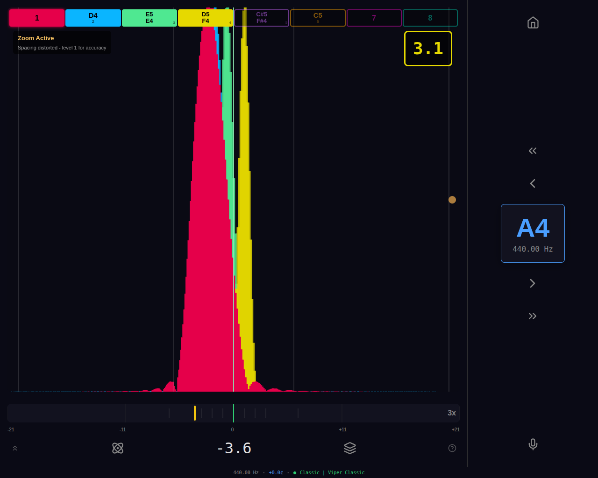
Task: Click the yellow 3.1 cents display box
Action: [428, 49]
